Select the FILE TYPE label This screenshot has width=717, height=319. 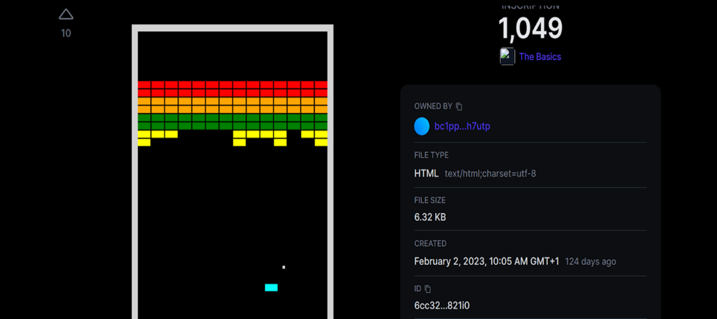(x=431, y=155)
